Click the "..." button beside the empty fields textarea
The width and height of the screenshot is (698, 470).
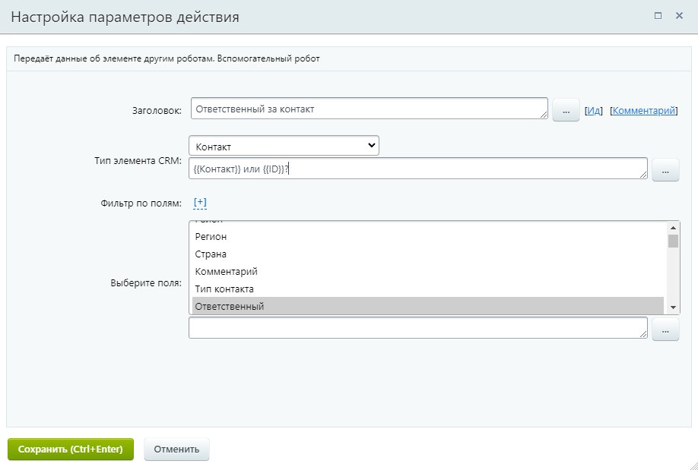pyautogui.click(x=665, y=330)
